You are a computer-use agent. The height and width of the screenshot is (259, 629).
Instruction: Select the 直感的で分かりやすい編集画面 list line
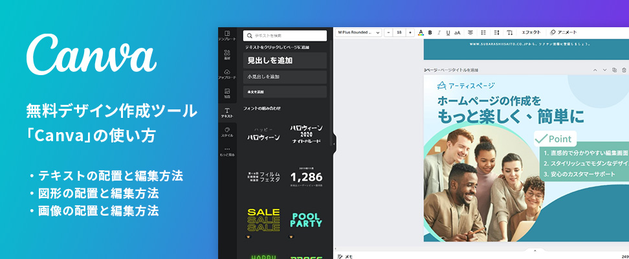[586, 153]
